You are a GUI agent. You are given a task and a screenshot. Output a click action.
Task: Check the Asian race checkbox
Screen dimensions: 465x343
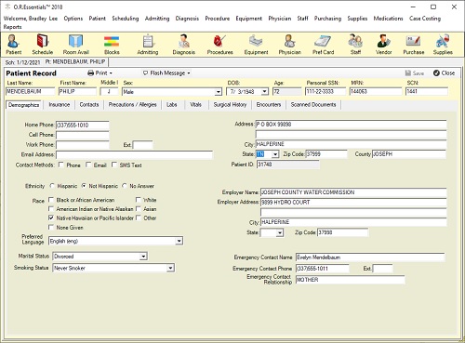point(139,209)
